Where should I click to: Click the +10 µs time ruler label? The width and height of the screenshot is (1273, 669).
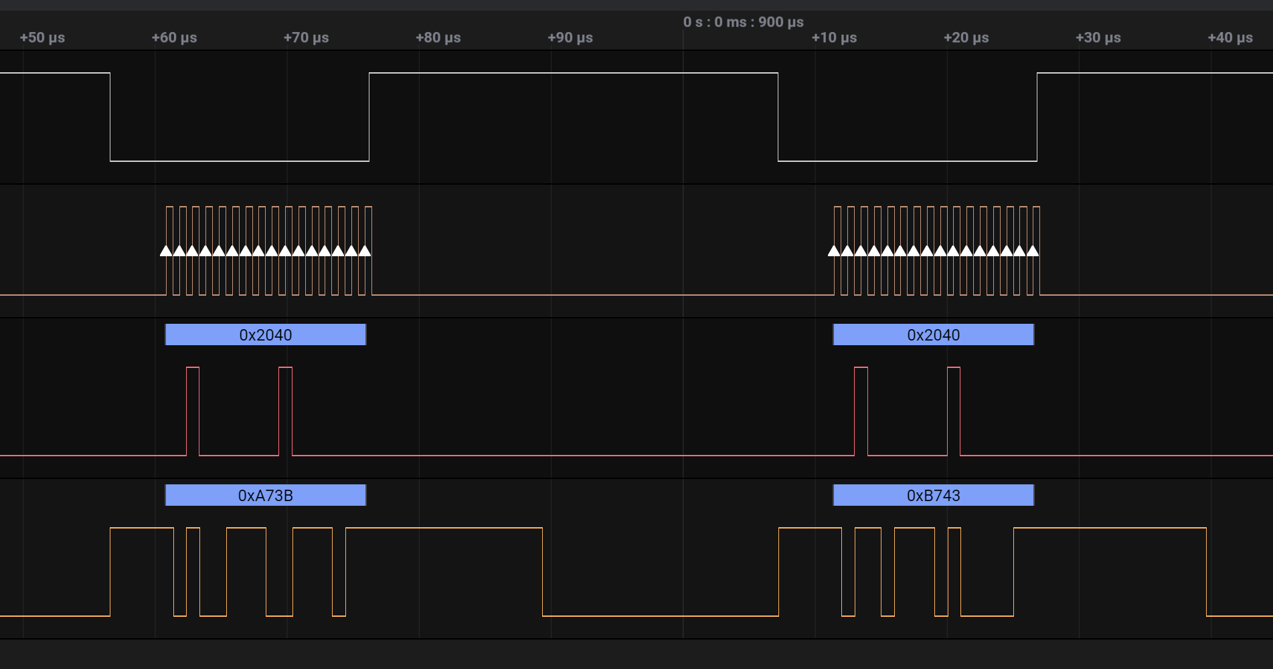pos(834,37)
